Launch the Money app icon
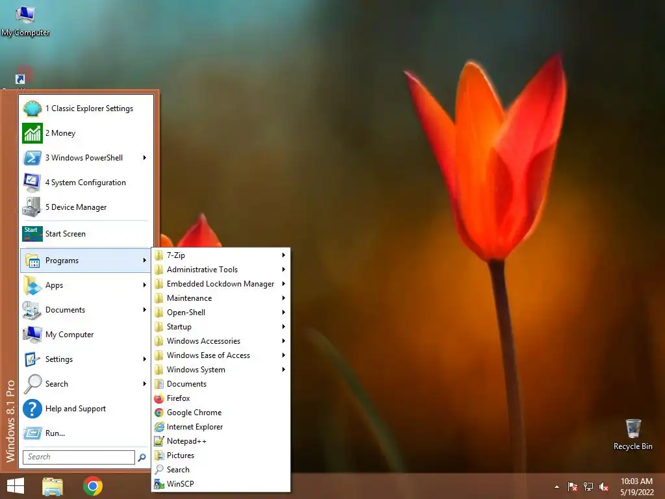Image resolution: width=665 pixels, height=499 pixels. point(32,133)
